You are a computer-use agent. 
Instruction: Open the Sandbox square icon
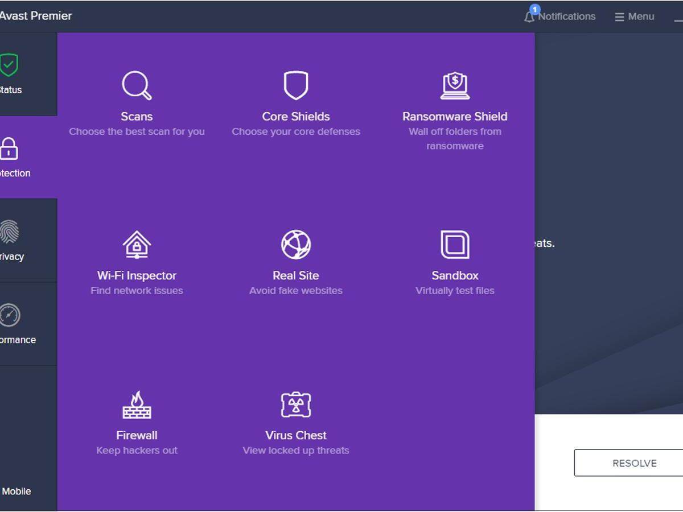point(455,245)
